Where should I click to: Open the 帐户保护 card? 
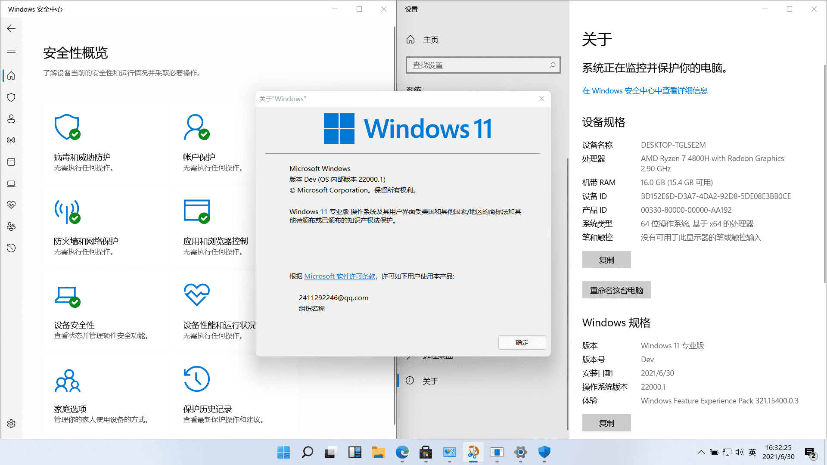coord(214,143)
